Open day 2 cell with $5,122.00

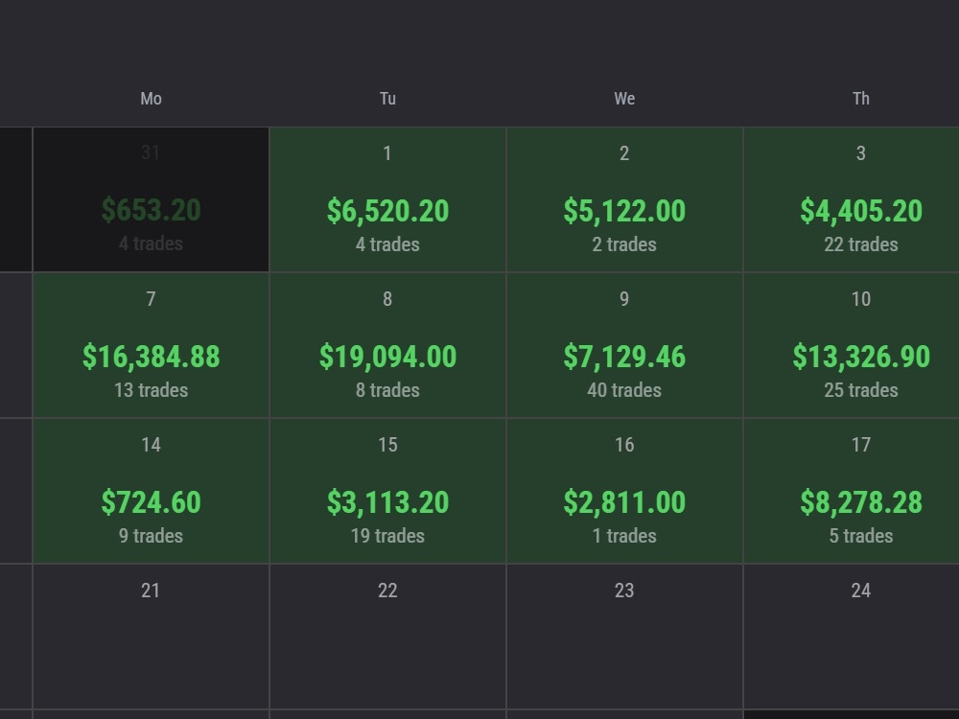click(624, 199)
